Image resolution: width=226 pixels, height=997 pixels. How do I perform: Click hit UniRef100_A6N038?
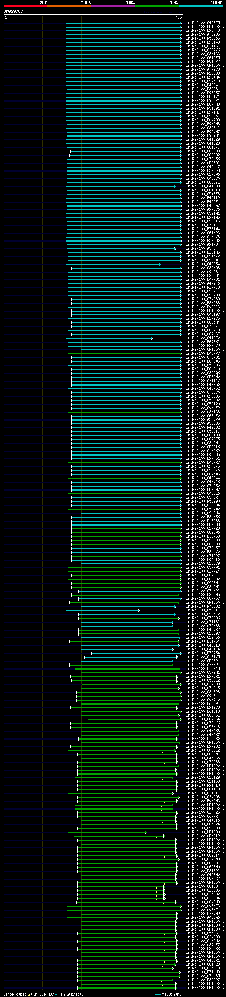point(203,151)
